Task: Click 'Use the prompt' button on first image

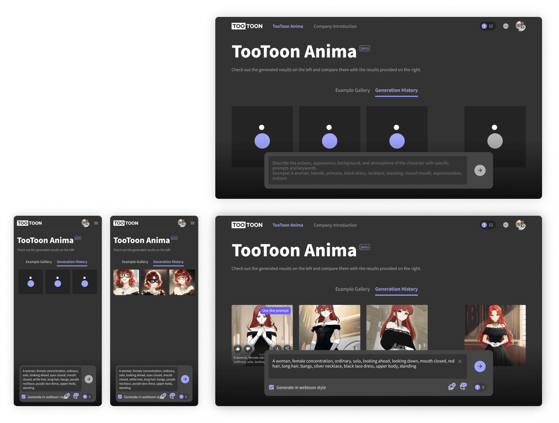Action: tap(275, 310)
